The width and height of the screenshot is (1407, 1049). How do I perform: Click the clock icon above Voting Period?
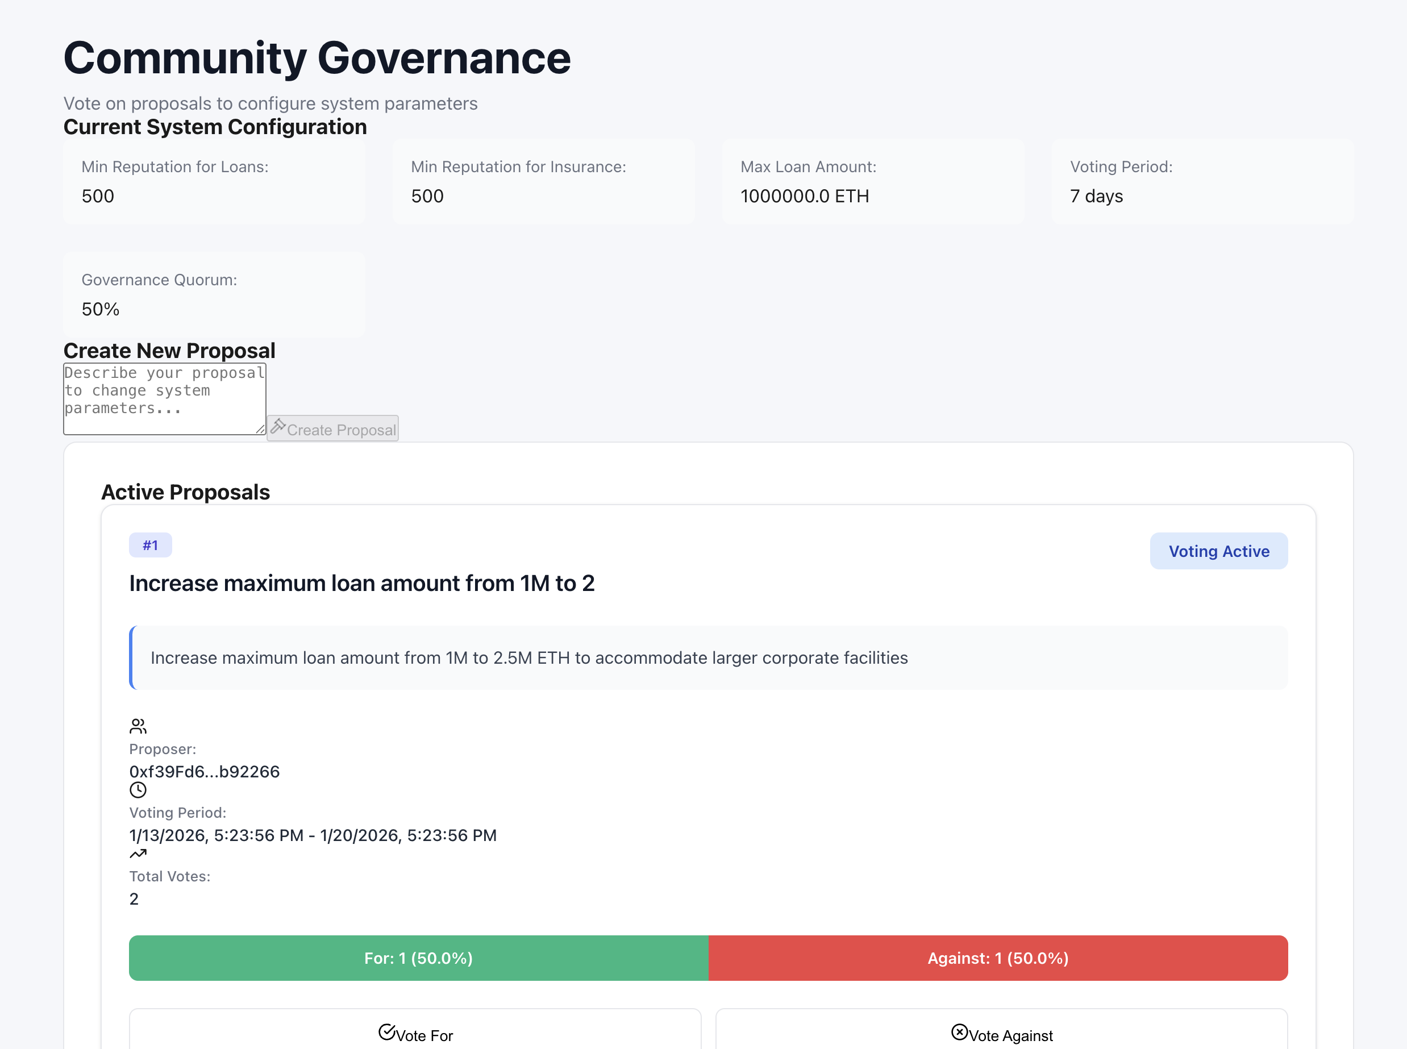tap(138, 790)
